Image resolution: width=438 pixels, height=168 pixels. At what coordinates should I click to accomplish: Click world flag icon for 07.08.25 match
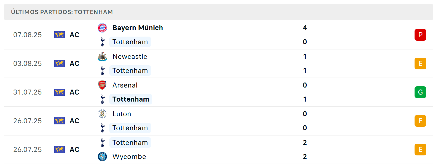point(60,35)
